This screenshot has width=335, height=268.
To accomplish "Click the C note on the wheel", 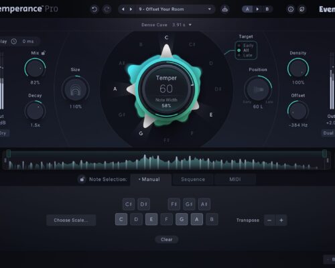I will pyautogui.click(x=166, y=38).
